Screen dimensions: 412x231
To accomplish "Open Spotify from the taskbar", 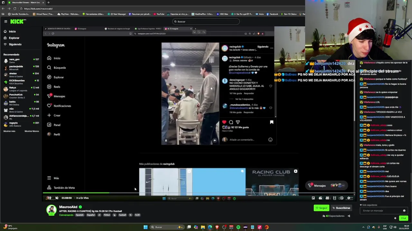I will coord(238,227).
